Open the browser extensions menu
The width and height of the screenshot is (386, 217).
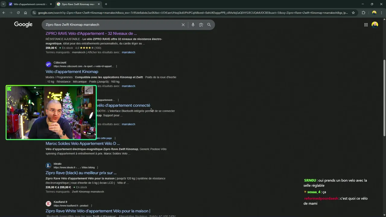363,13
